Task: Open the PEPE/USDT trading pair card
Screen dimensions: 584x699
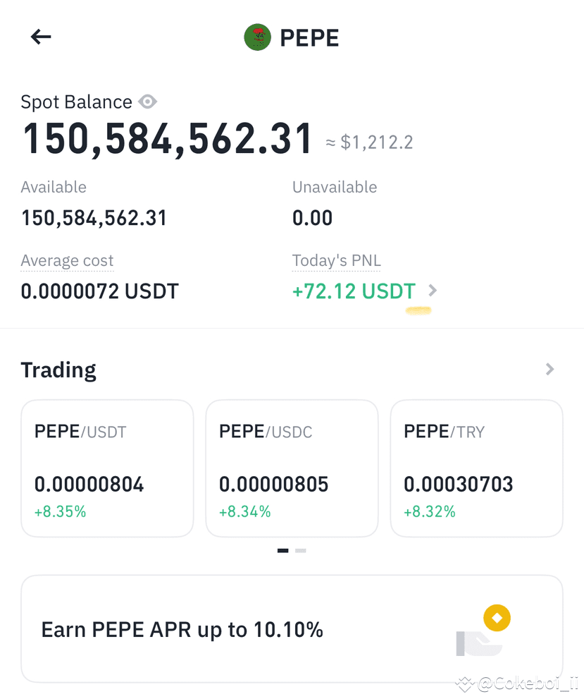Action: [107, 468]
